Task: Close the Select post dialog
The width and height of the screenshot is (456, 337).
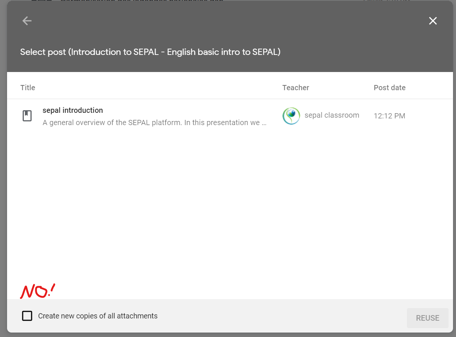Action: click(x=433, y=21)
